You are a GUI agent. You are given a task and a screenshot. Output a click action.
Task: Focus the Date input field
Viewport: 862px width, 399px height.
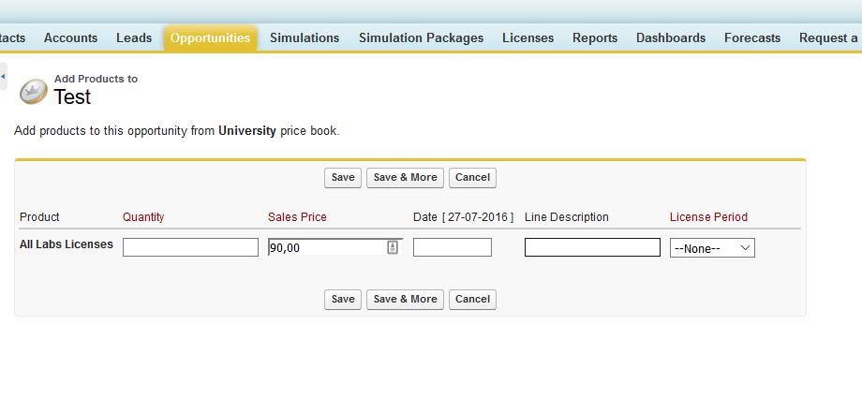click(x=452, y=247)
